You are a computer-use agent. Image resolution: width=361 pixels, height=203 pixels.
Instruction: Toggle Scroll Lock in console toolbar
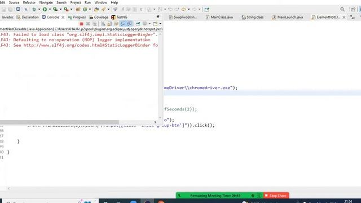point(109,24)
